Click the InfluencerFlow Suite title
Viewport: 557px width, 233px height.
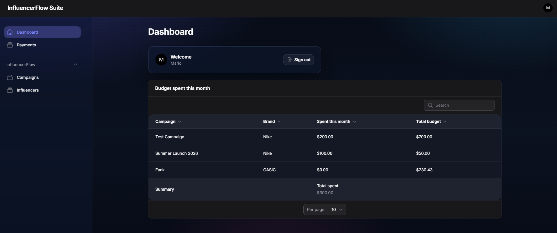35,8
